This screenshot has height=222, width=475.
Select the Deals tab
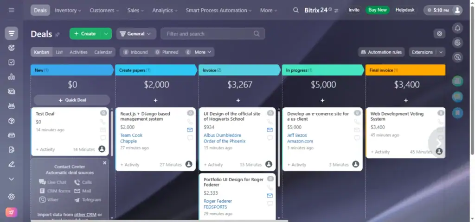(x=40, y=10)
